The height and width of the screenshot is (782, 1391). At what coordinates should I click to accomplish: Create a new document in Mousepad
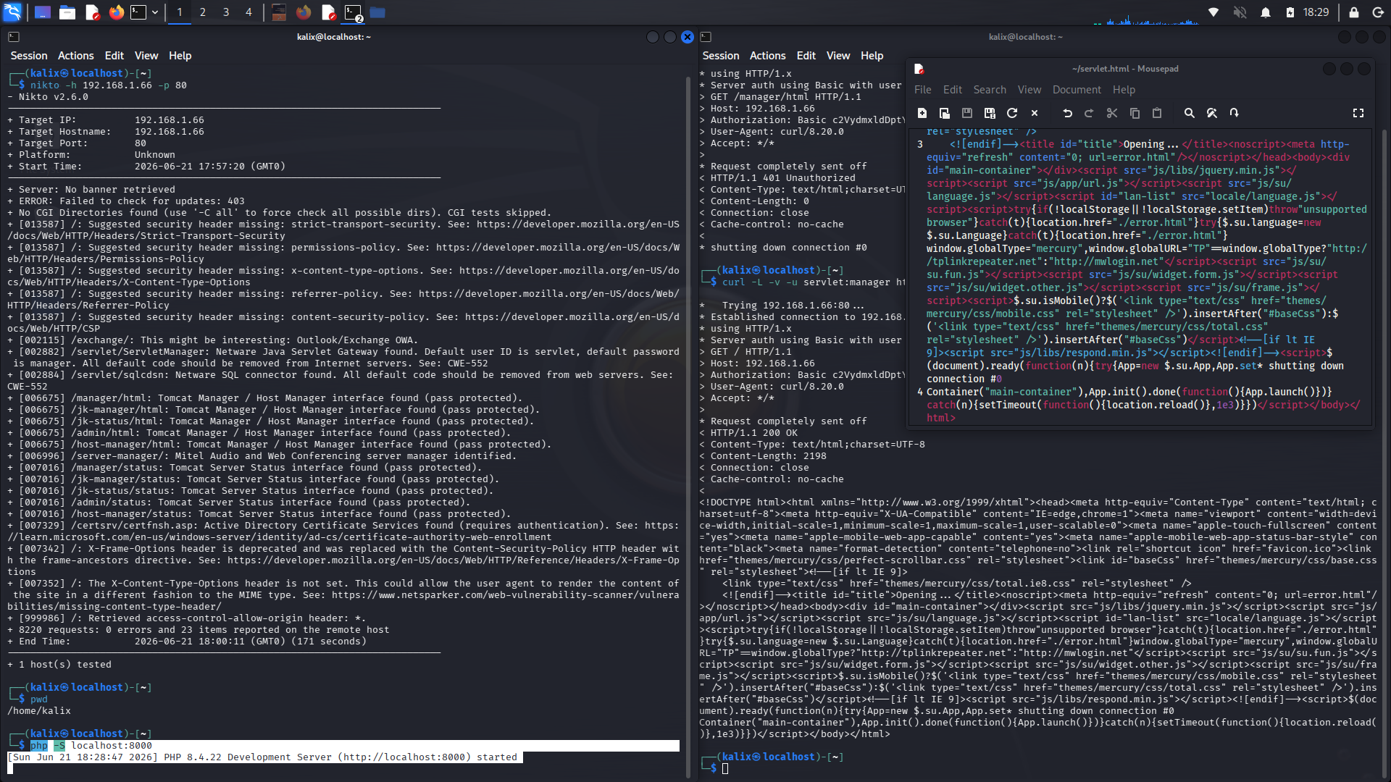[922, 113]
